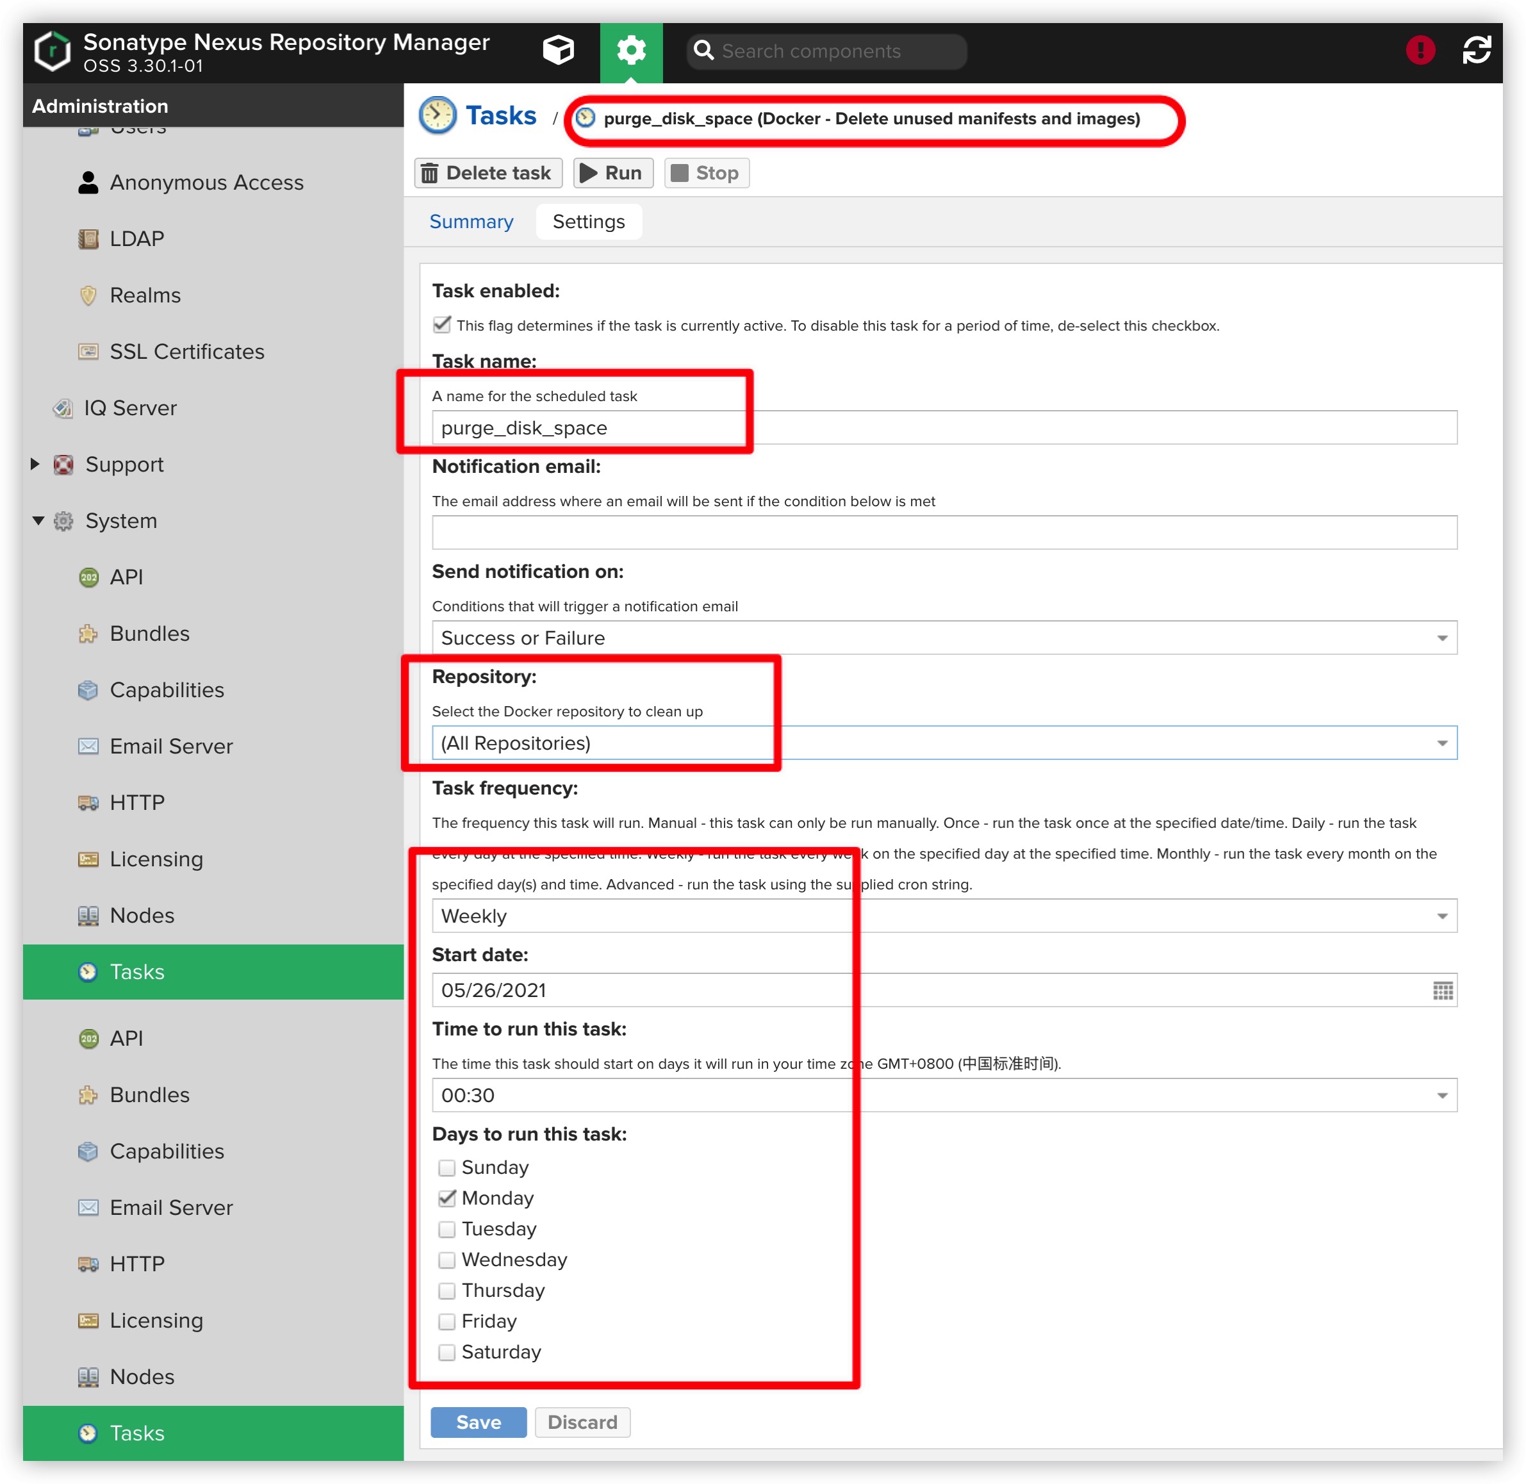Uncheck the Task enabled checkbox
The image size is (1526, 1484).
442,325
